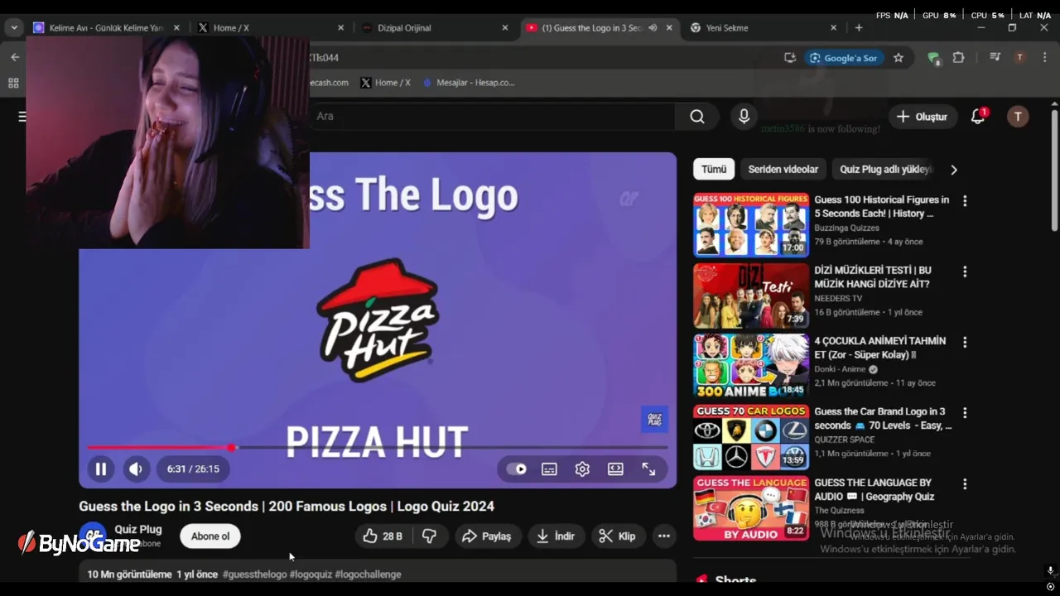Screen dimensions: 1060x596
Task: Click the Google'a Sor button
Action: (844, 58)
